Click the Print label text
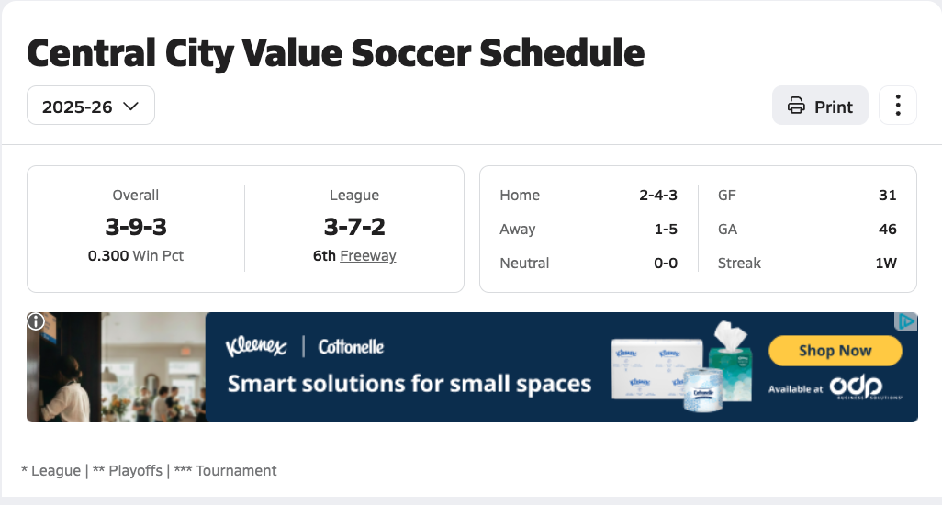Screen dimensions: 942x505 (834, 107)
